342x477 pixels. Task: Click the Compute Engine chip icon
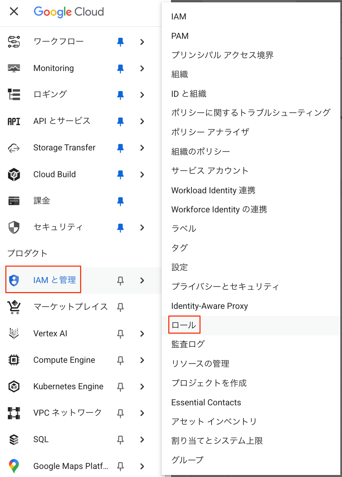pyautogui.click(x=14, y=360)
